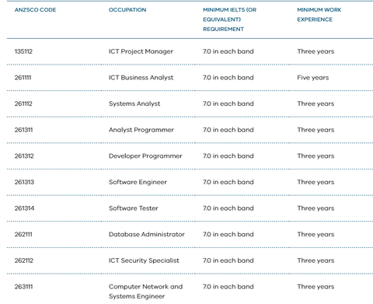Click IELTS requirement in Software Engineer row
The image size is (373, 304).
(228, 183)
